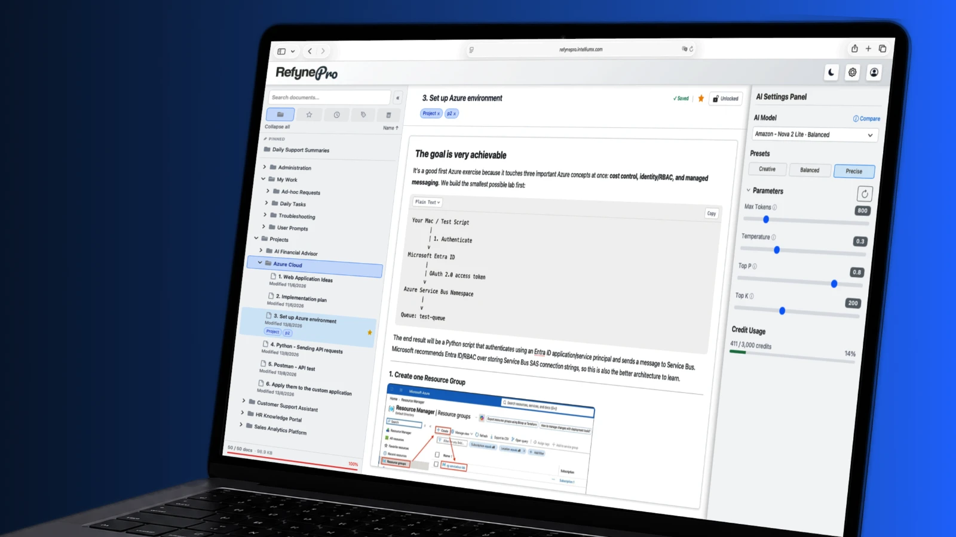Expand the User Prompts folder
The height and width of the screenshot is (537, 956).
(263, 227)
